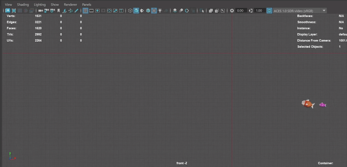347x167 pixels.
Task: Open the Panels menu
Action: pyautogui.click(x=86, y=4)
